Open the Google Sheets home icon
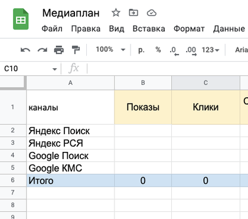Screen dimensions: 248x219 click(21, 19)
